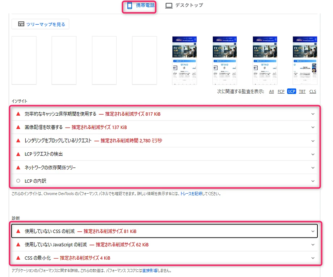Expand chevron for LCP リクエストの検出
The height and width of the screenshot is (277, 333).
pos(313,154)
